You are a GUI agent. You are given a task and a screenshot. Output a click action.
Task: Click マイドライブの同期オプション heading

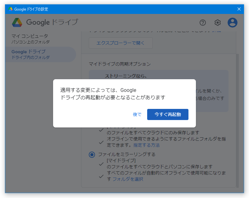(x=120, y=64)
